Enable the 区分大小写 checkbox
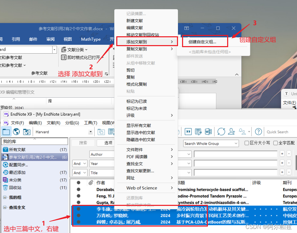This screenshot has height=233, width=297. click(246, 143)
